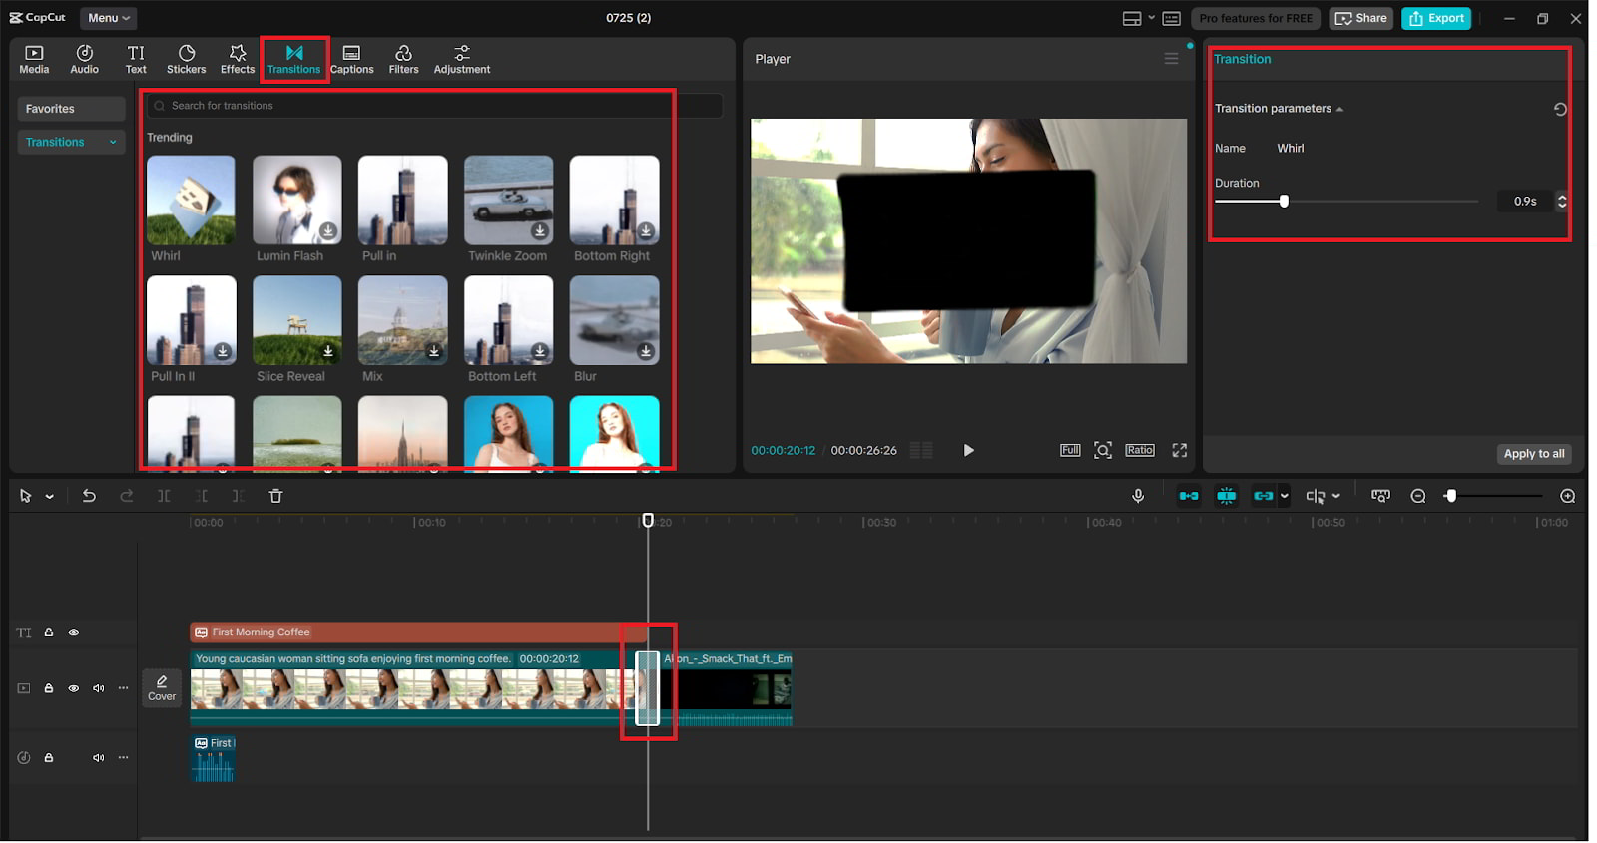Click the Split tool in timeline toolbar
Image resolution: width=1597 pixels, height=843 pixels.
[164, 496]
